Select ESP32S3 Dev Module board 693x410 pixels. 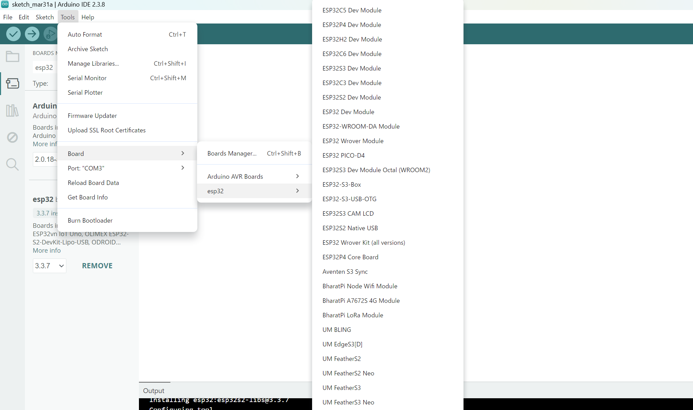352,68
